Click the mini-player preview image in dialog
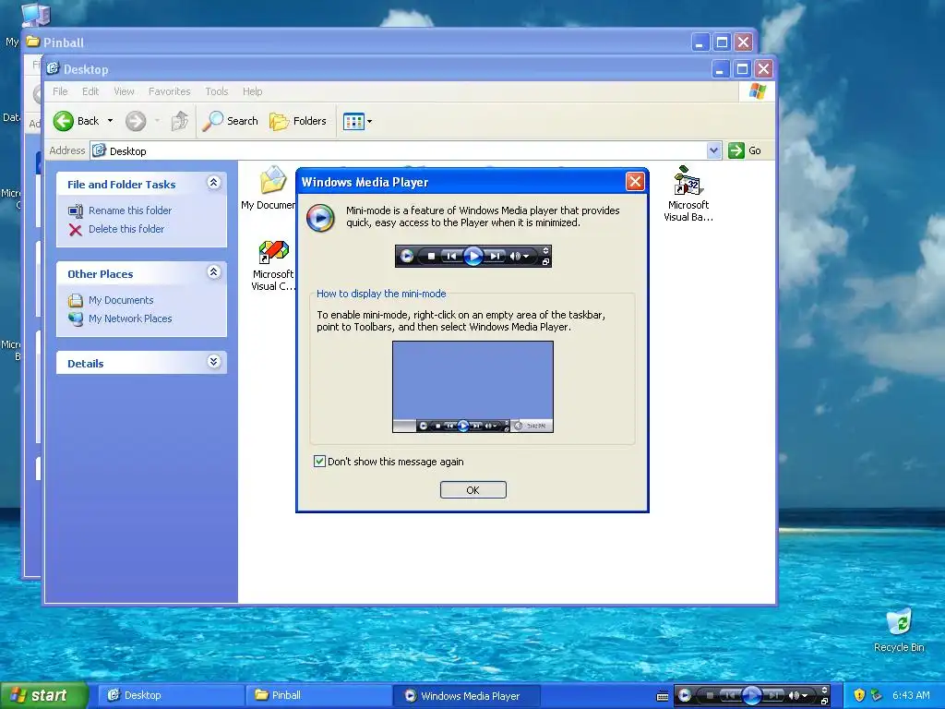The image size is (945, 709). [473, 257]
